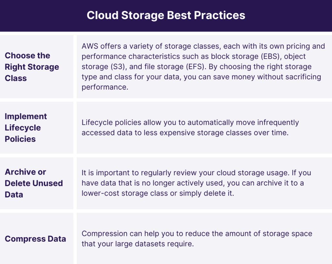The width and height of the screenshot is (332, 264).
Task: Select the Archive or Delete Unused Data heading
Action: 34,183
